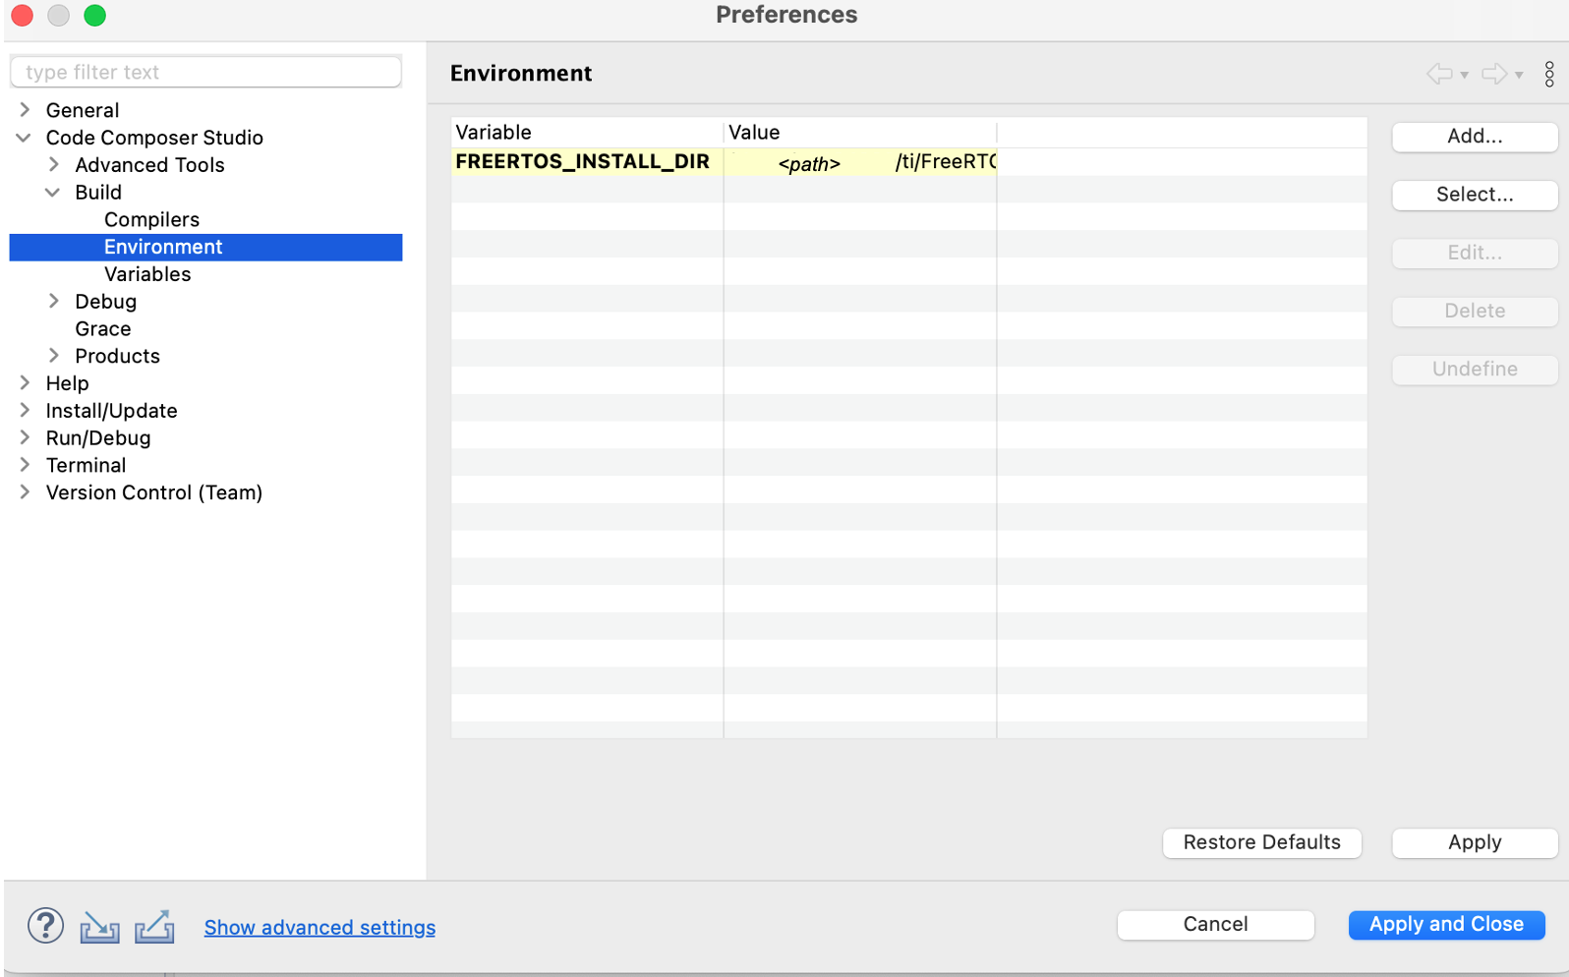Expand the Terminal node
The height and width of the screenshot is (977, 1569).
point(25,465)
